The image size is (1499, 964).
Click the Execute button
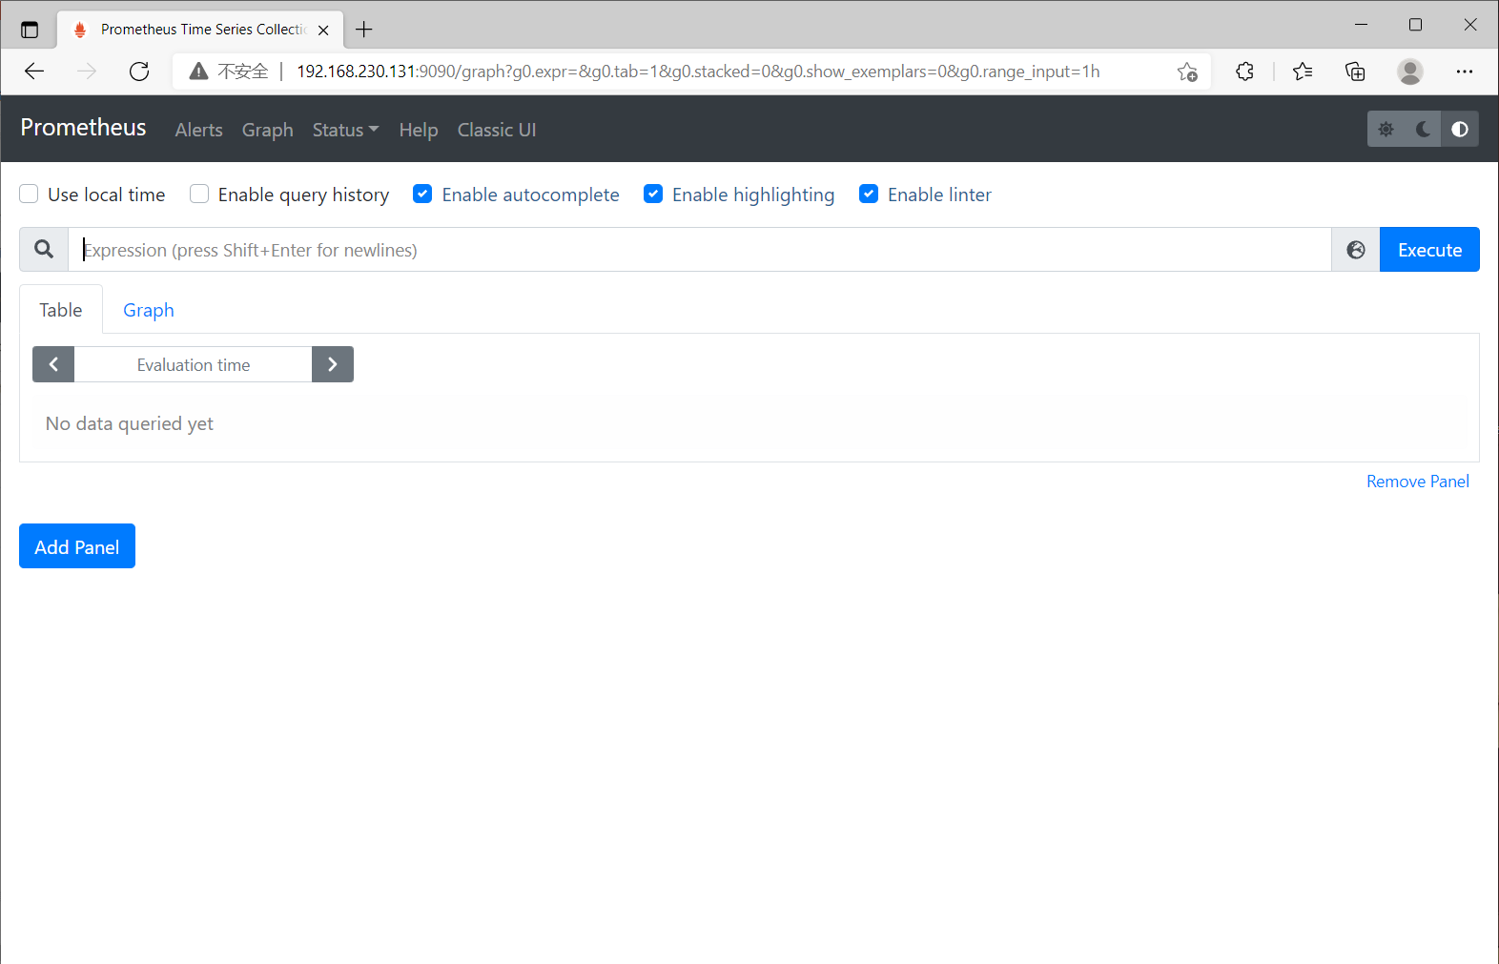[x=1429, y=250]
